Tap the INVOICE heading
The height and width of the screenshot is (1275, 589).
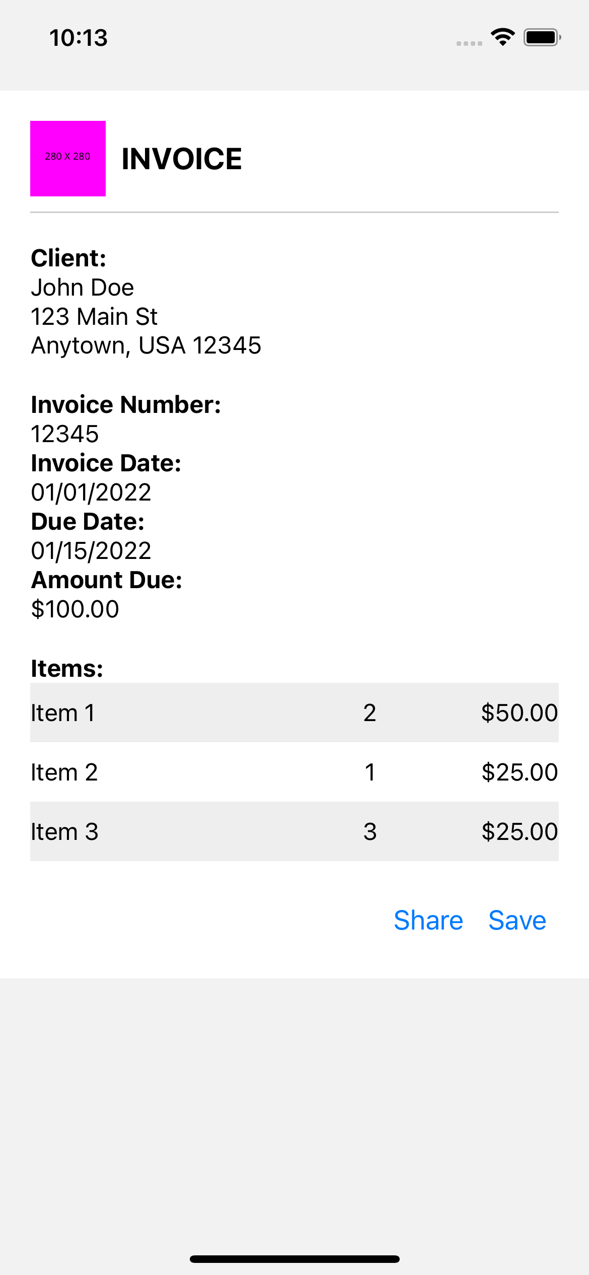(x=181, y=159)
